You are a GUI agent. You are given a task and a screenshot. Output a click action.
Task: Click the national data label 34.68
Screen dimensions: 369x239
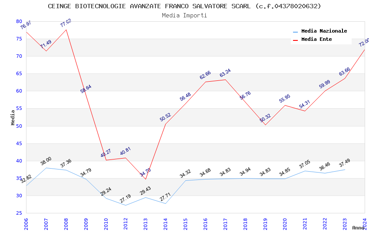click(x=205, y=173)
